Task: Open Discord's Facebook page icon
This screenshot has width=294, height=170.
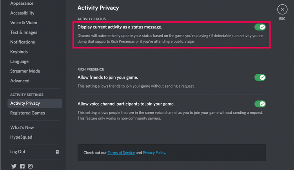Action: [22, 166]
